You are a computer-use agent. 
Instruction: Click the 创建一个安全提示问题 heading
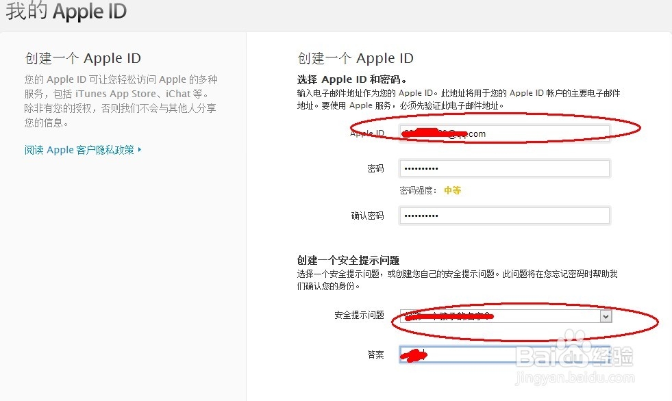pyautogui.click(x=349, y=260)
